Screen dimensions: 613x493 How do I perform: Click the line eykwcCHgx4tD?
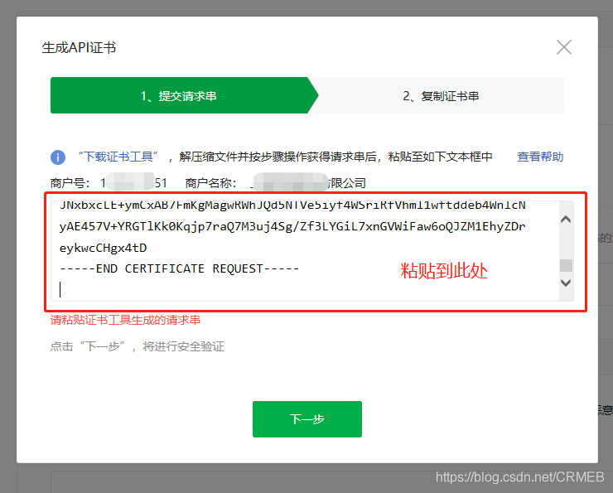pyautogui.click(x=104, y=248)
